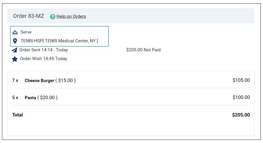Click the location pin icon
This screenshot has width=263, height=143.
[15, 41]
